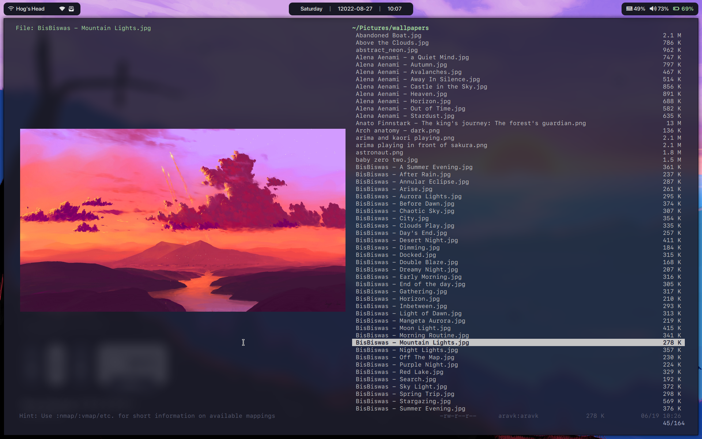Image resolution: width=702 pixels, height=439 pixels.
Task: Click the 10:07 clock in top bar
Action: (x=394, y=9)
